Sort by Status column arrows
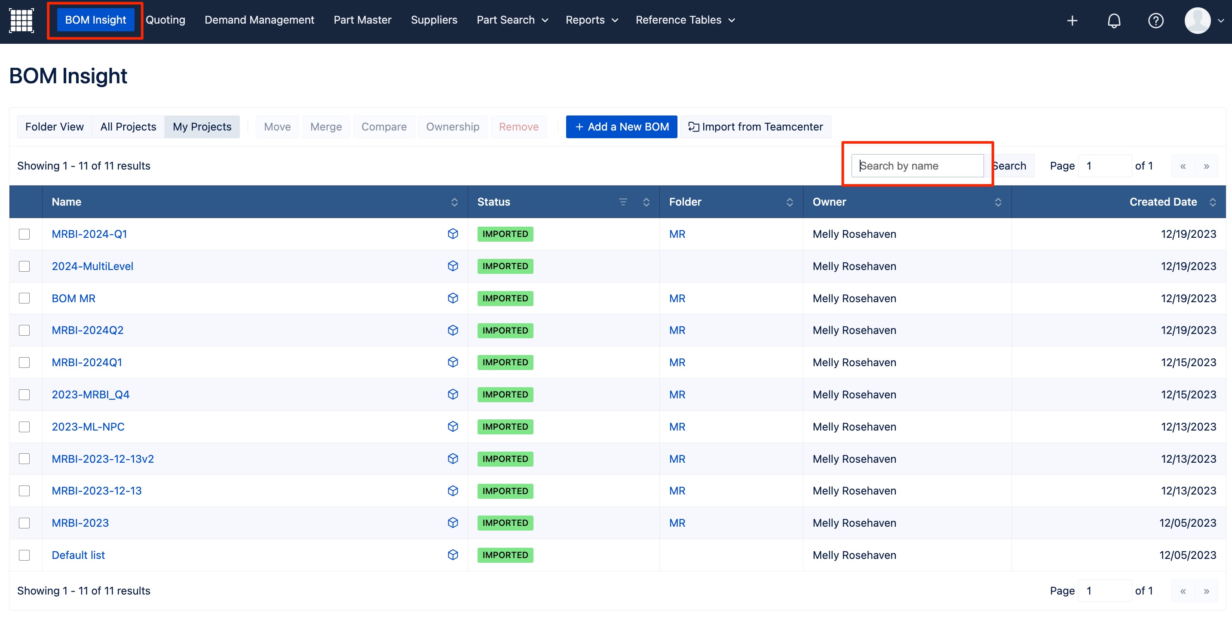This screenshot has width=1232, height=619. click(x=646, y=202)
